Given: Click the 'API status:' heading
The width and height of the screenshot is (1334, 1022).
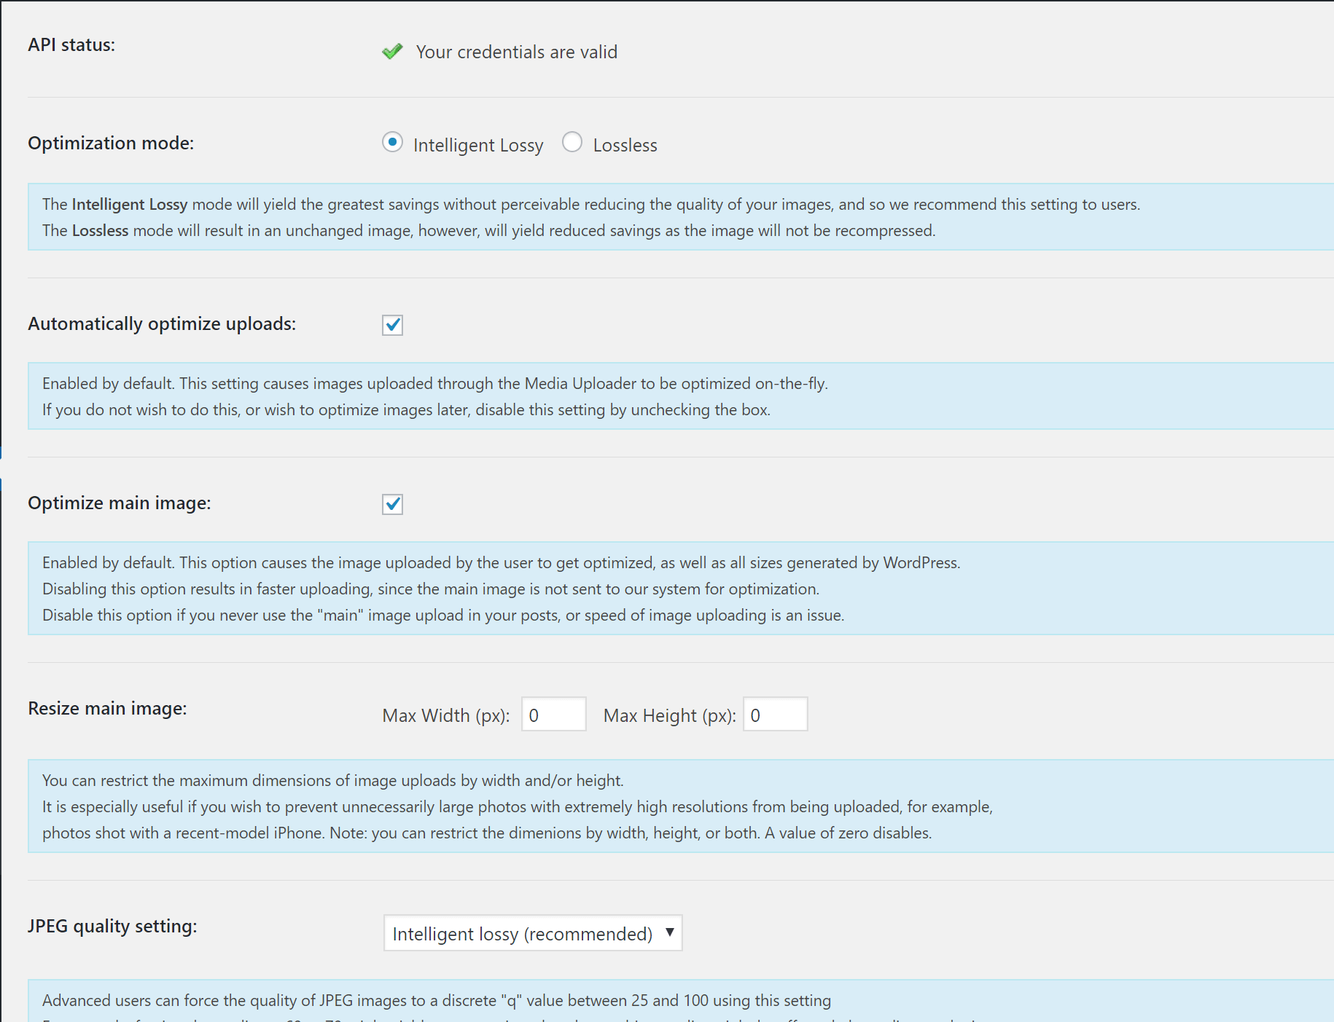Looking at the screenshot, I should pyautogui.click(x=71, y=44).
